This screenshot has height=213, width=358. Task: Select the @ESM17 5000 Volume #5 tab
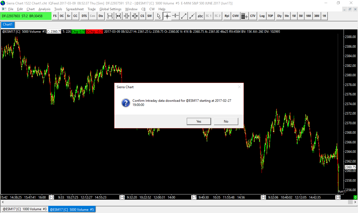pyautogui.click(x=72, y=209)
